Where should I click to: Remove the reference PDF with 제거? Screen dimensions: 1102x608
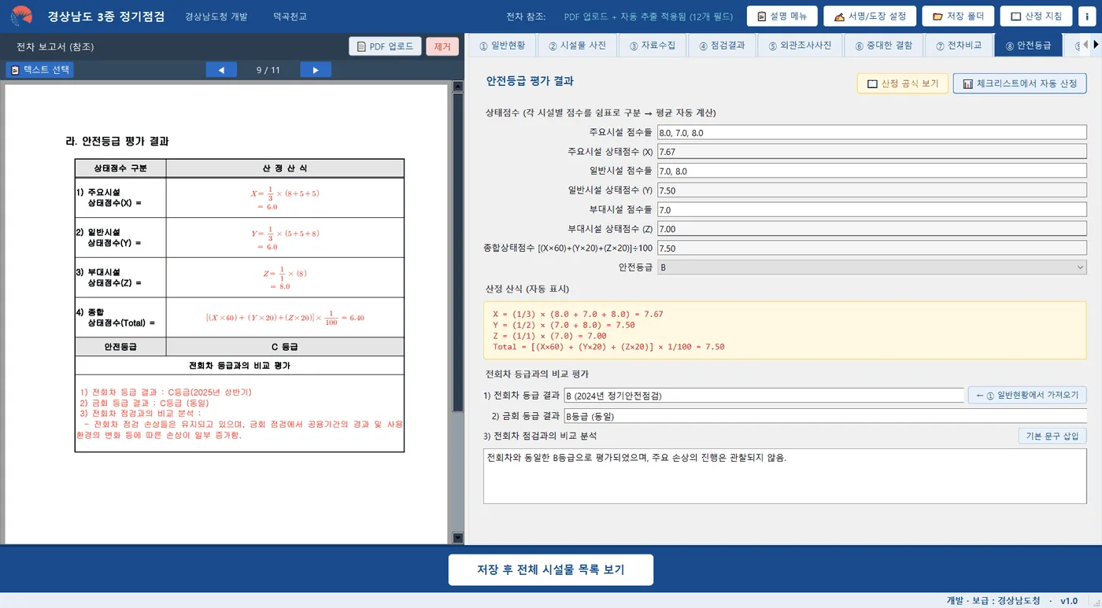pyautogui.click(x=442, y=46)
